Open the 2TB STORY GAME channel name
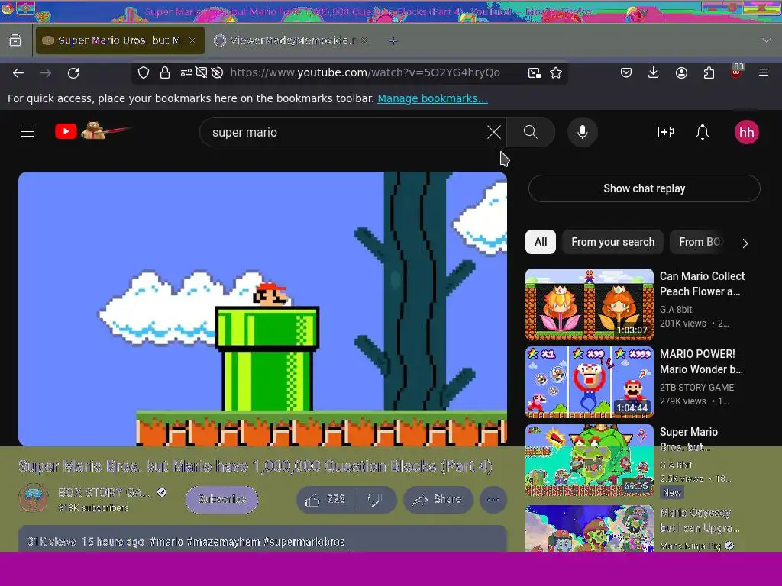 (x=696, y=387)
